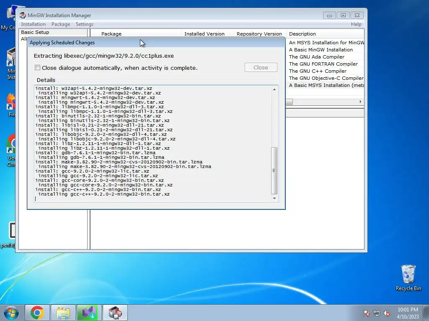Click the Applying Scheduled Changes dialog title

62,43
